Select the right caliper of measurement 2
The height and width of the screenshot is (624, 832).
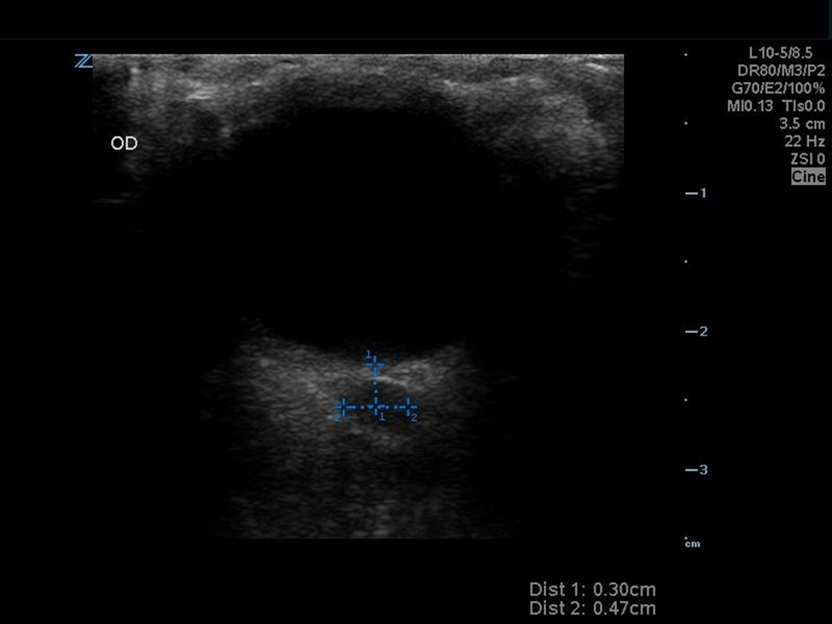point(408,407)
